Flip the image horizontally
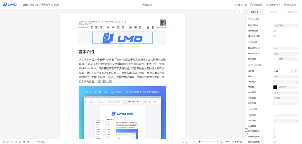This screenshot has height=144, width=302. (x=108, y=27)
